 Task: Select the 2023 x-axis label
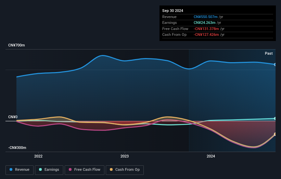click(125, 156)
